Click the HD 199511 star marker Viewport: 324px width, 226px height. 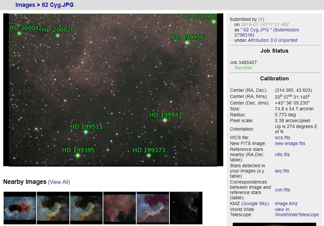point(86,132)
